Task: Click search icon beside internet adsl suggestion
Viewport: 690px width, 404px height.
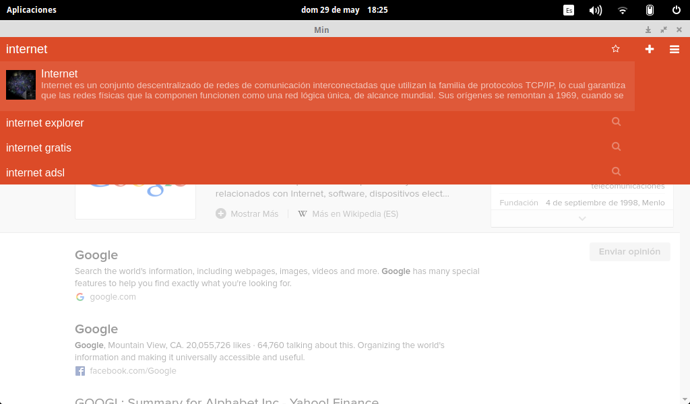Action: coord(616,172)
